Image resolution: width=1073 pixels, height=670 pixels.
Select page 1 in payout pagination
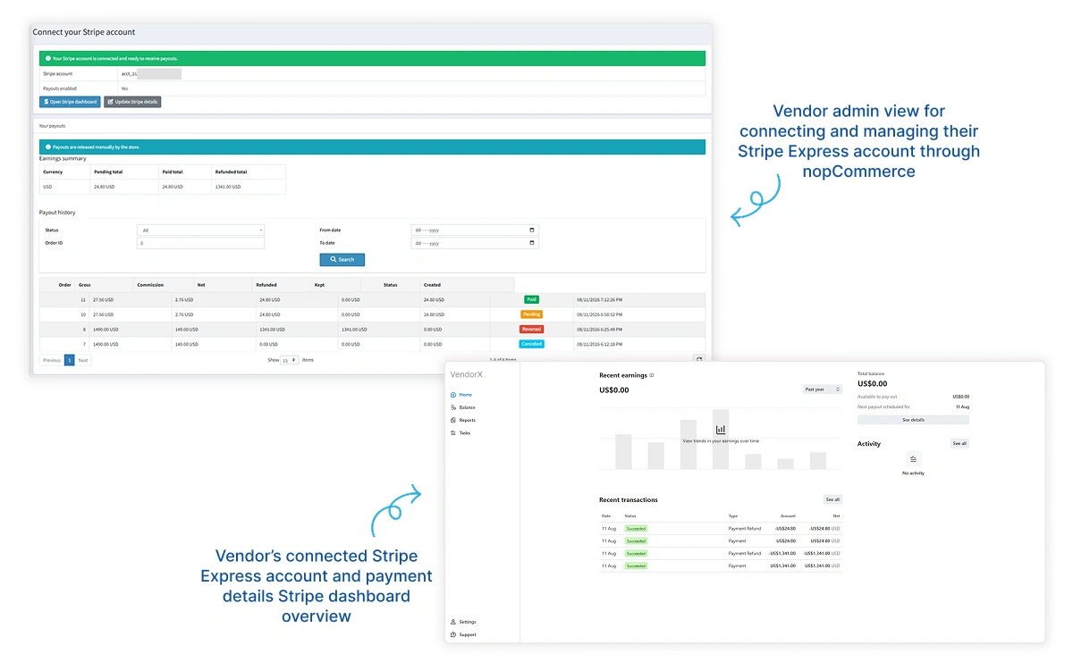coord(70,360)
